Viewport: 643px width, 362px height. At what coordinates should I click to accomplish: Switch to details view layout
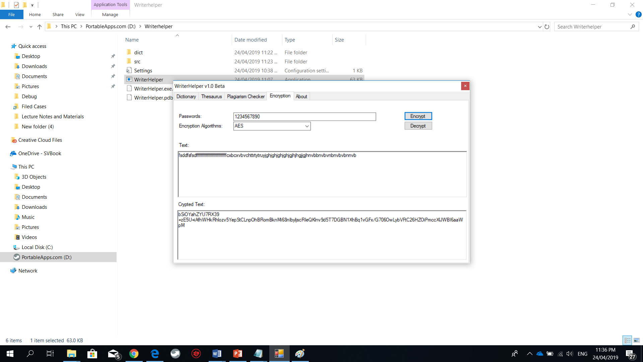coord(627,340)
